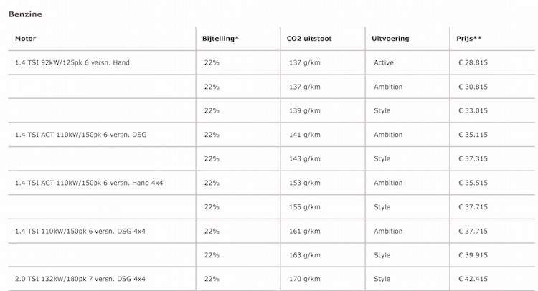Click the 170 g/km emission cell

tap(303, 278)
